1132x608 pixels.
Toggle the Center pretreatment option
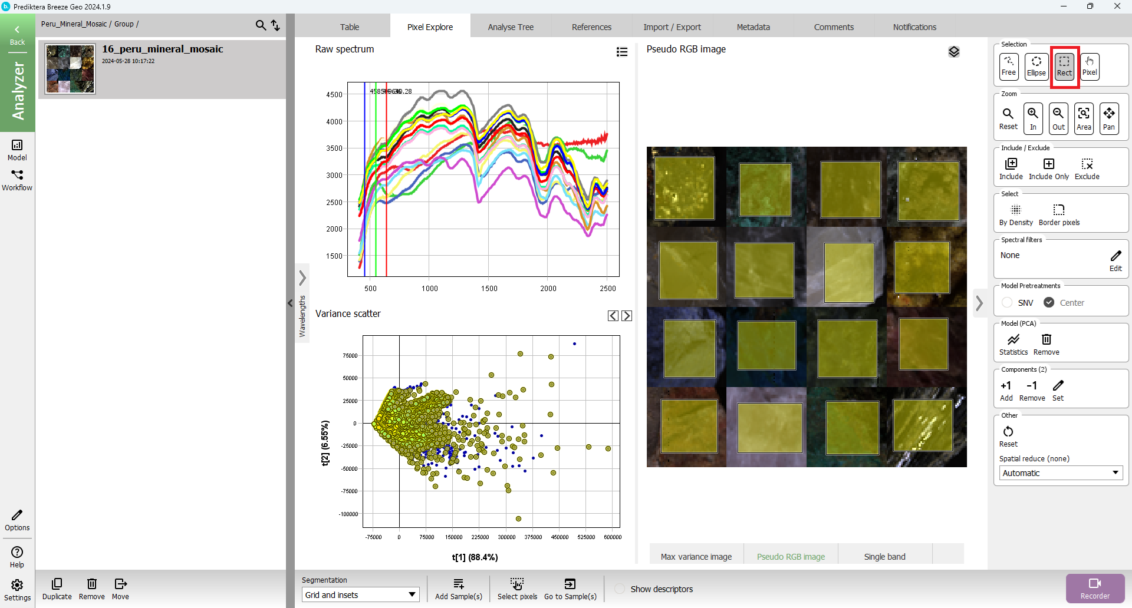pyautogui.click(x=1049, y=303)
